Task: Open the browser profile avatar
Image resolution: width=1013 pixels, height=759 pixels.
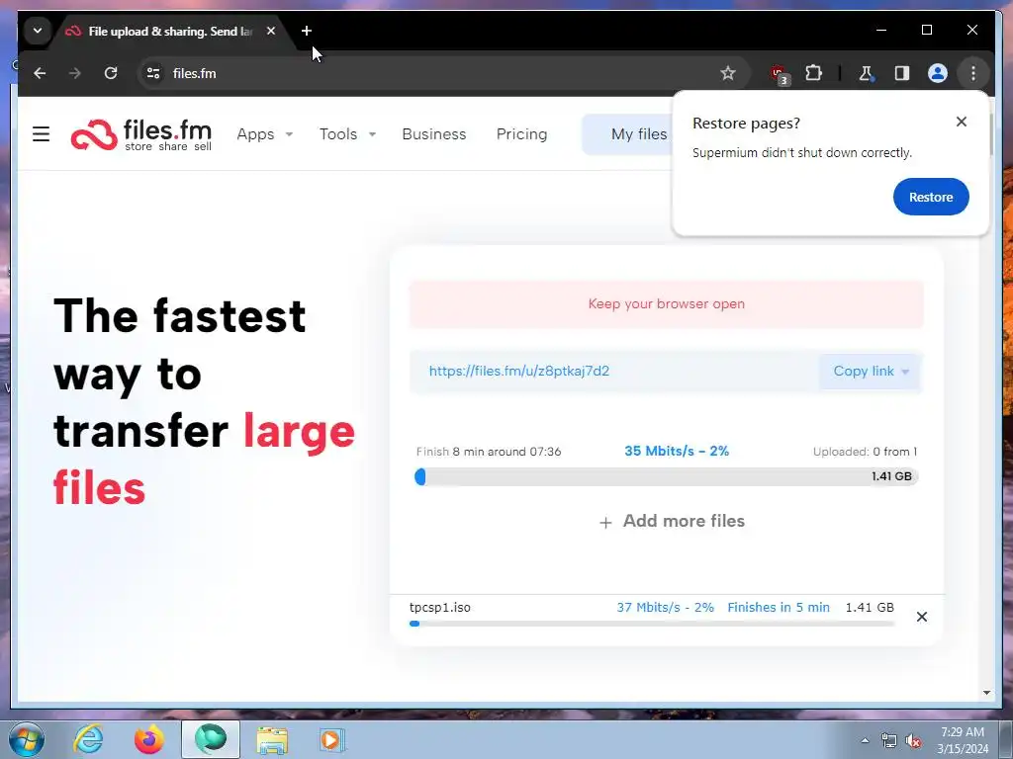Action: pos(938,73)
